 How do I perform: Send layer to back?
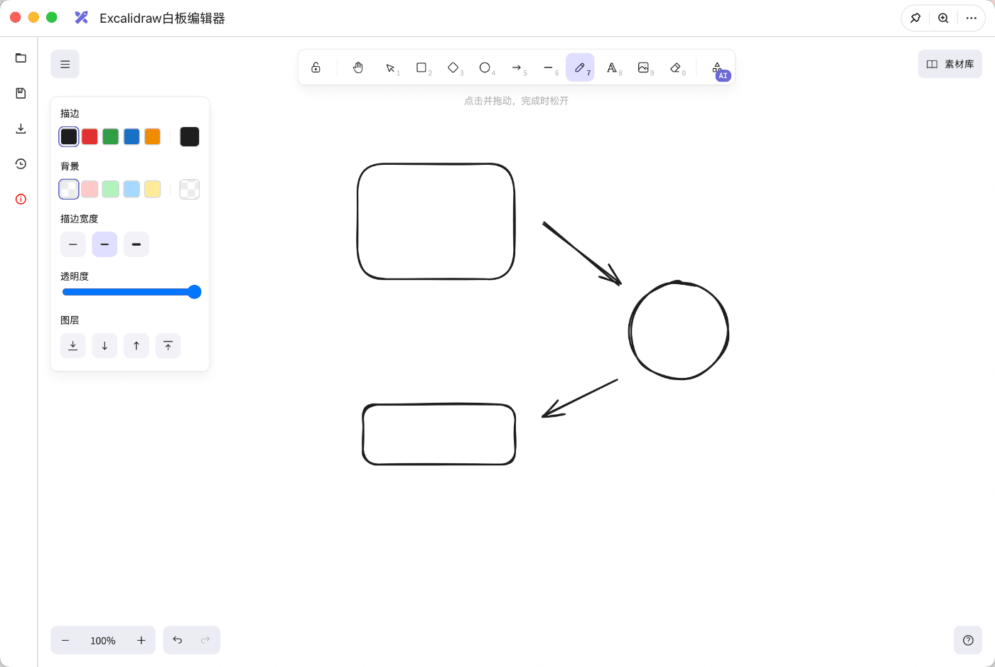(72, 346)
